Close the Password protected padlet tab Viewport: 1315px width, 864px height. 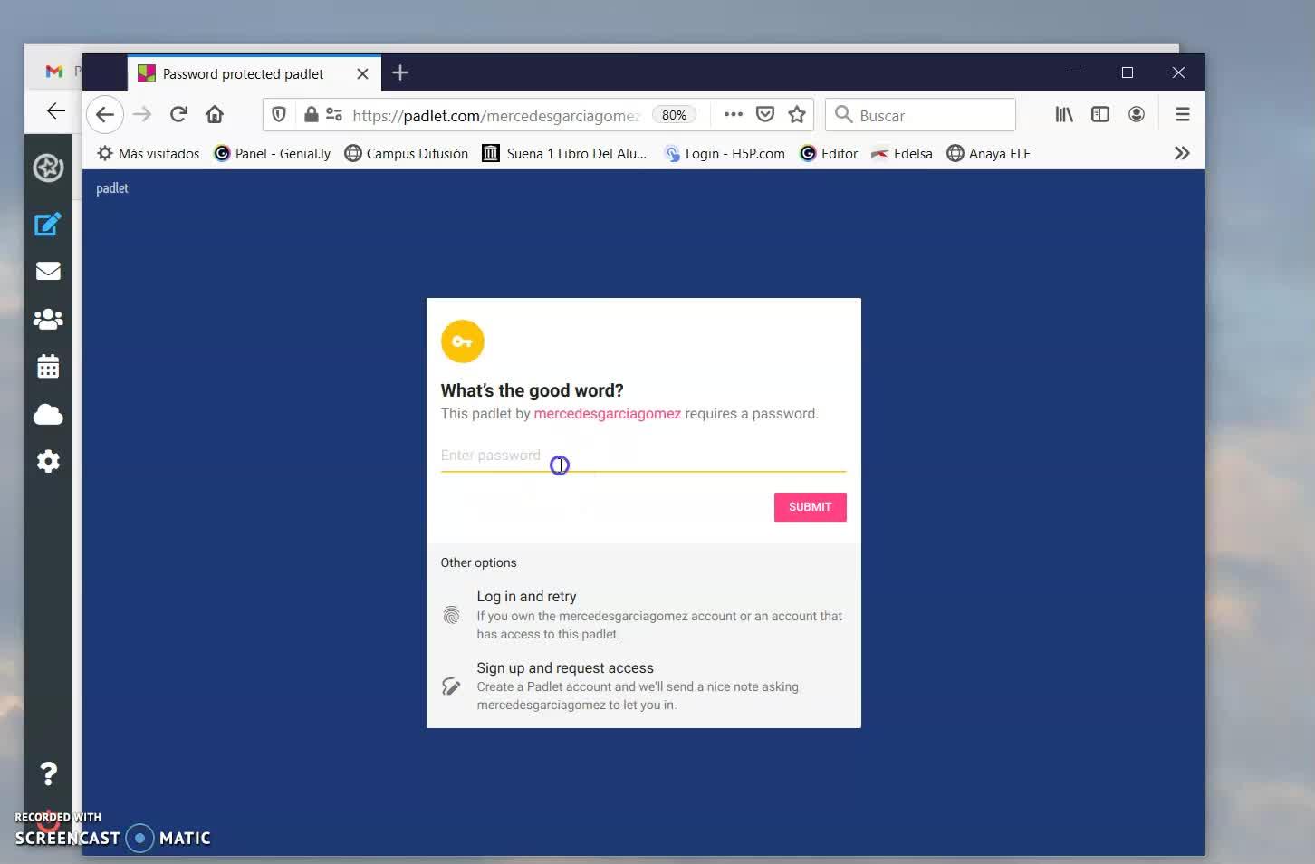[362, 73]
